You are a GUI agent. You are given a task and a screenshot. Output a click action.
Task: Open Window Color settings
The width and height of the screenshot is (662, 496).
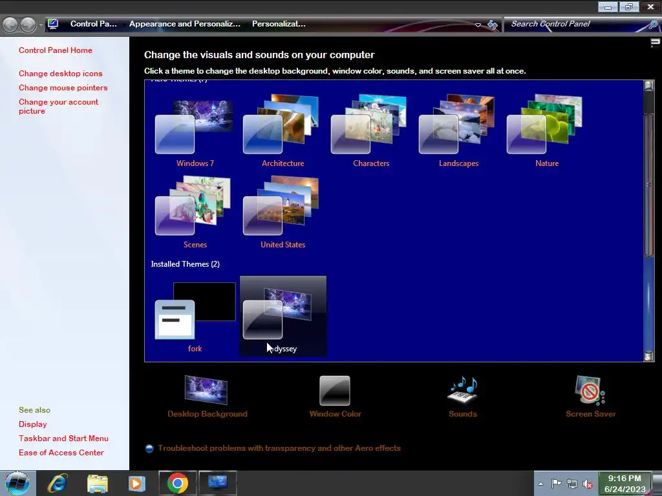point(336,397)
